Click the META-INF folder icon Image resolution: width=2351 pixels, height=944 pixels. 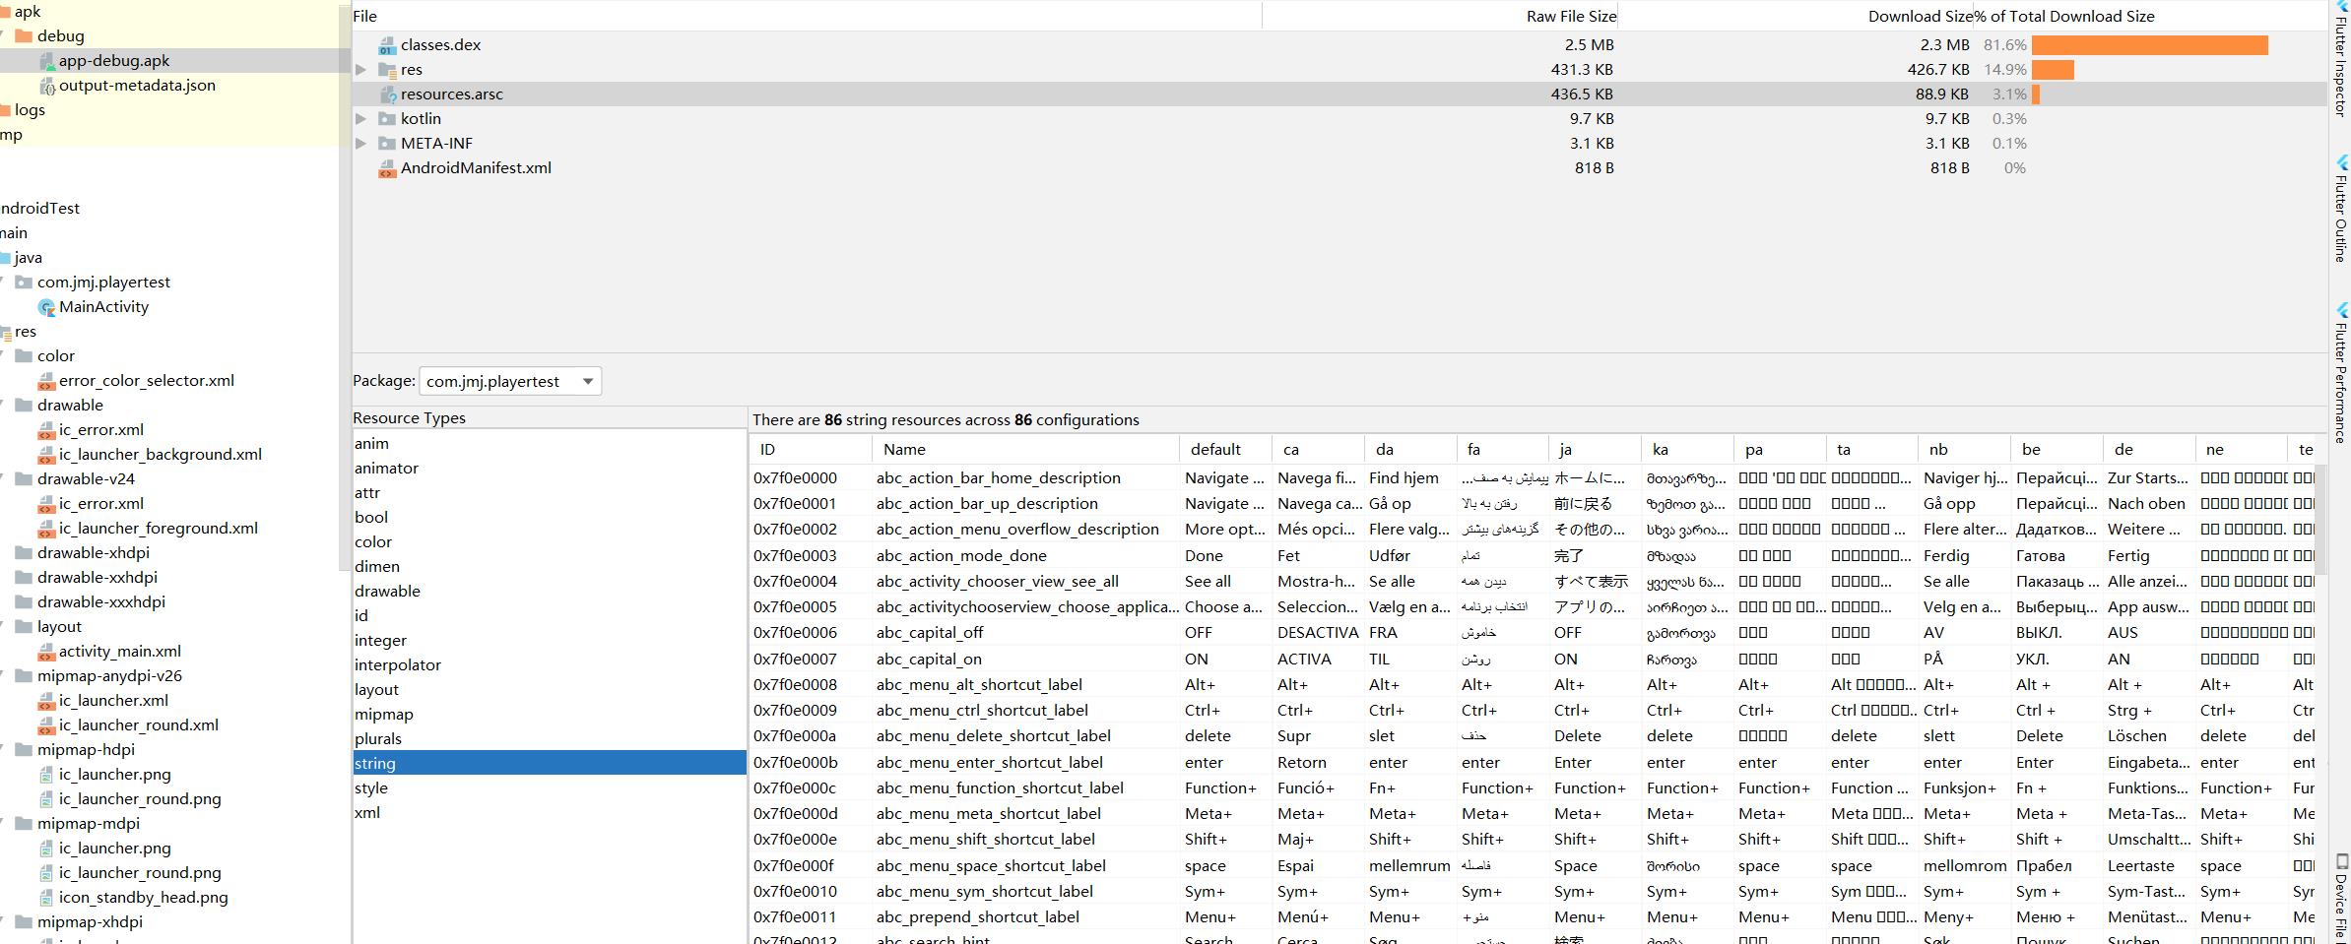[x=388, y=144]
